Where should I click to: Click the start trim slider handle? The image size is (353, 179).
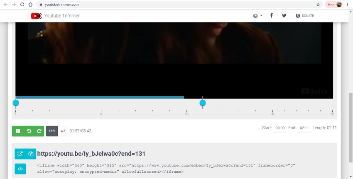point(16,103)
